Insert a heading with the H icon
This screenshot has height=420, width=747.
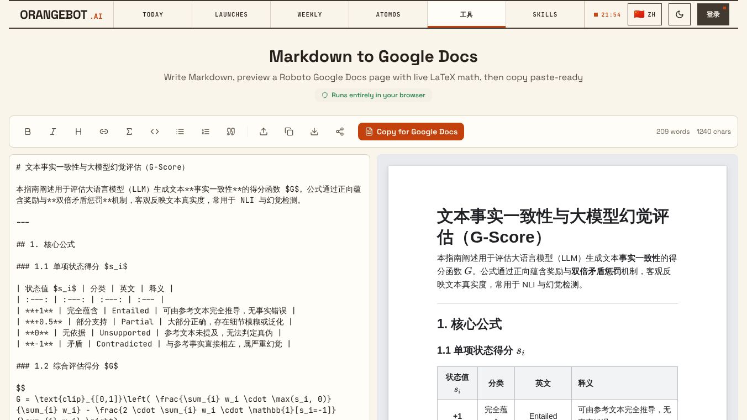(78, 132)
